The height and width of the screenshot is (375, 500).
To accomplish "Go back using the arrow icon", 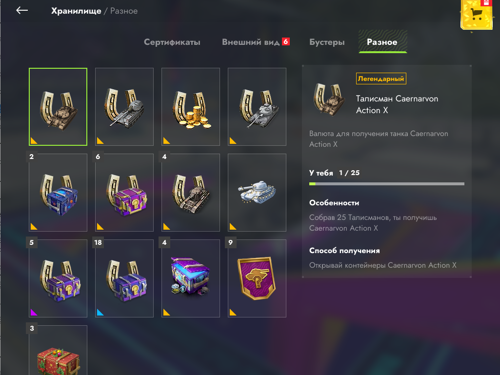I will point(22,11).
